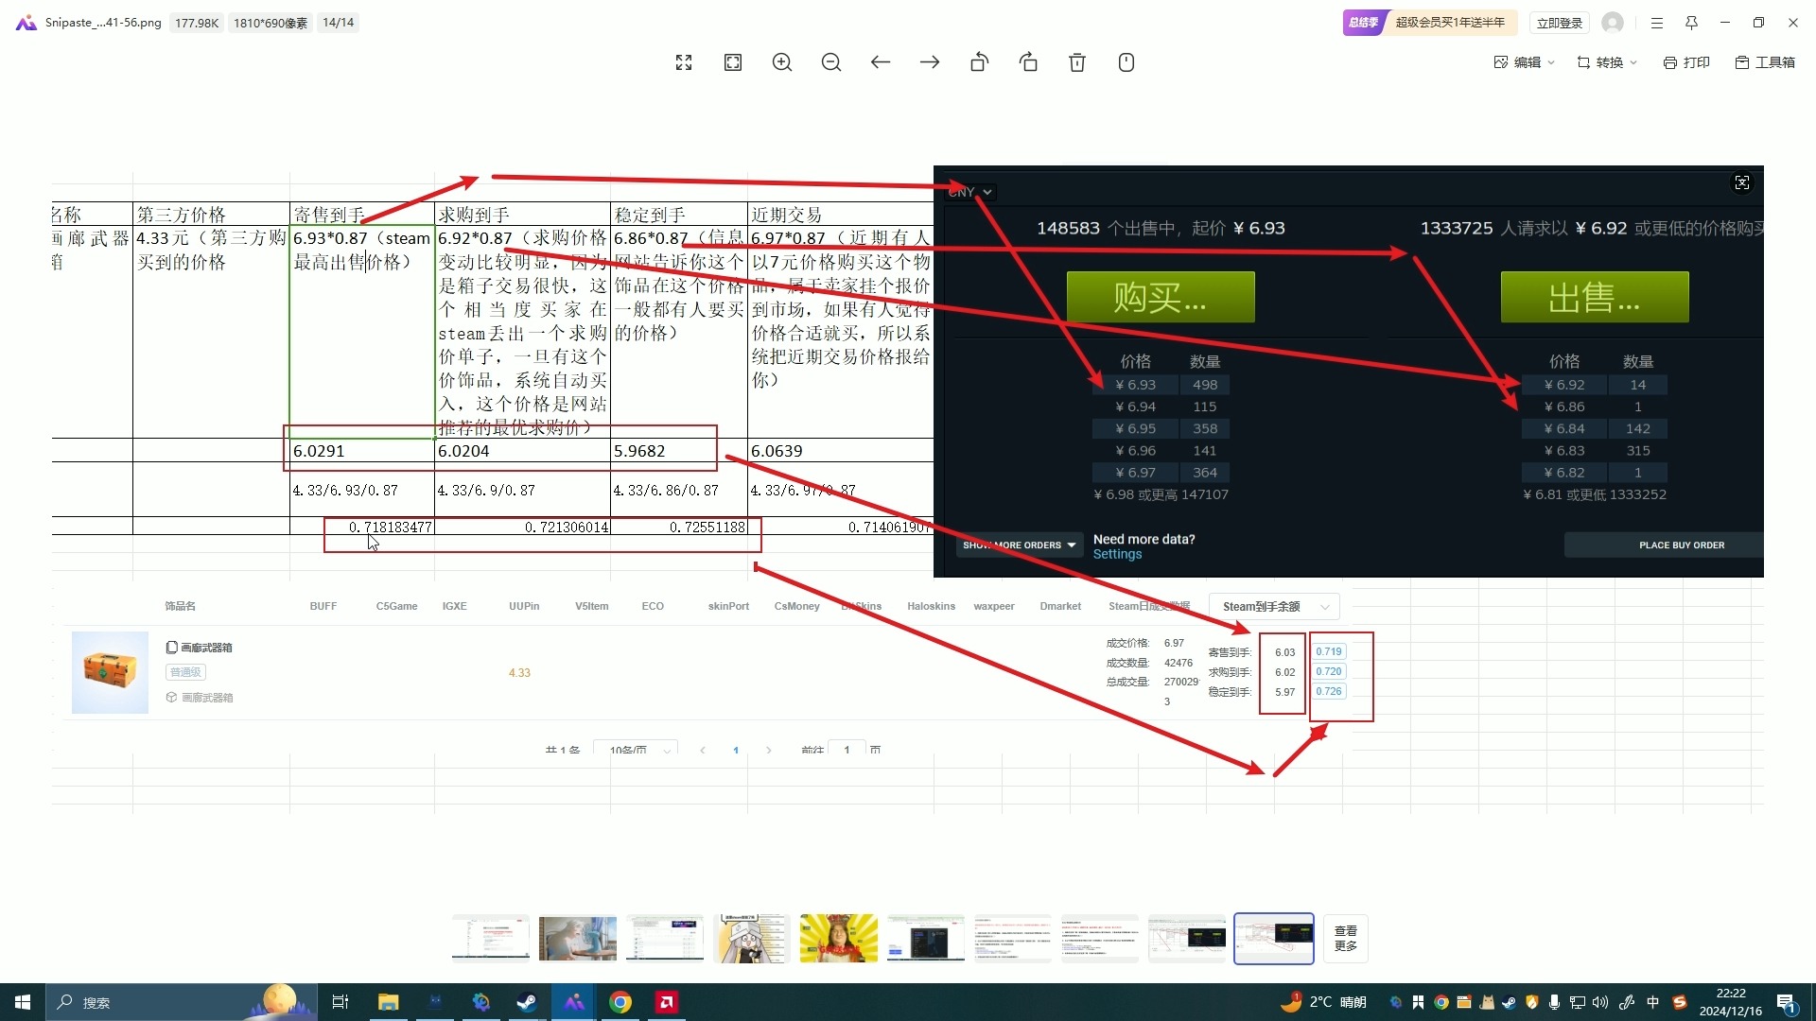Click 查看更多 to view more images
1816x1021 pixels.
(1346, 938)
